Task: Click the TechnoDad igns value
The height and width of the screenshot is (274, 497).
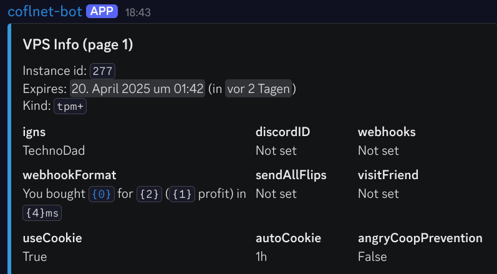Action: click(x=54, y=150)
